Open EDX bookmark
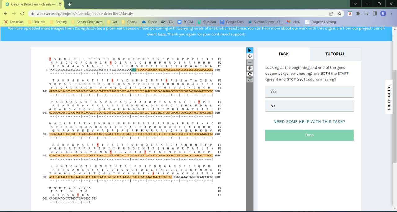 tap(167, 22)
